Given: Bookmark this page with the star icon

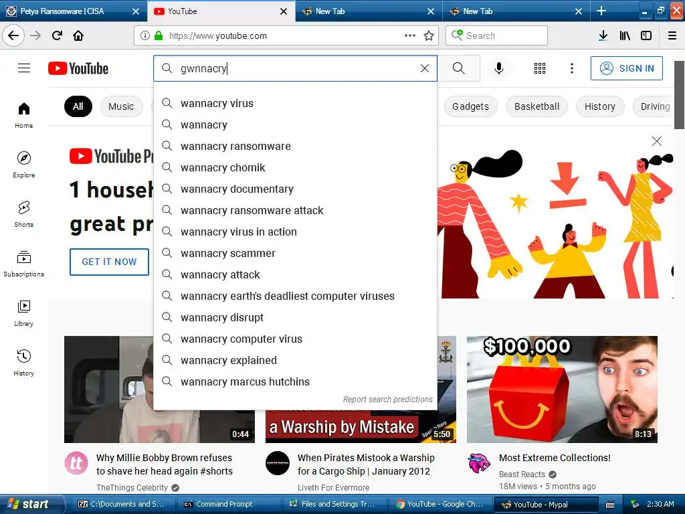Looking at the screenshot, I should (429, 35).
